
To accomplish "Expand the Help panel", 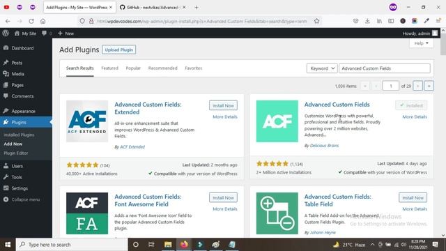I will click(421, 43).
